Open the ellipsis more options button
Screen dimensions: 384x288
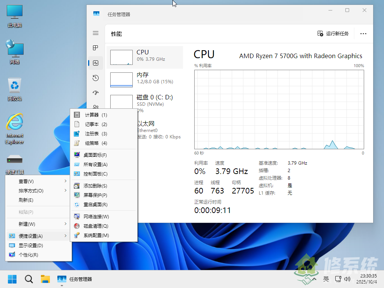[x=363, y=33]
